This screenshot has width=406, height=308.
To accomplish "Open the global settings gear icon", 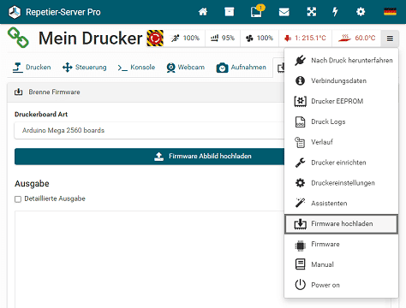I will tap(361, 12).
